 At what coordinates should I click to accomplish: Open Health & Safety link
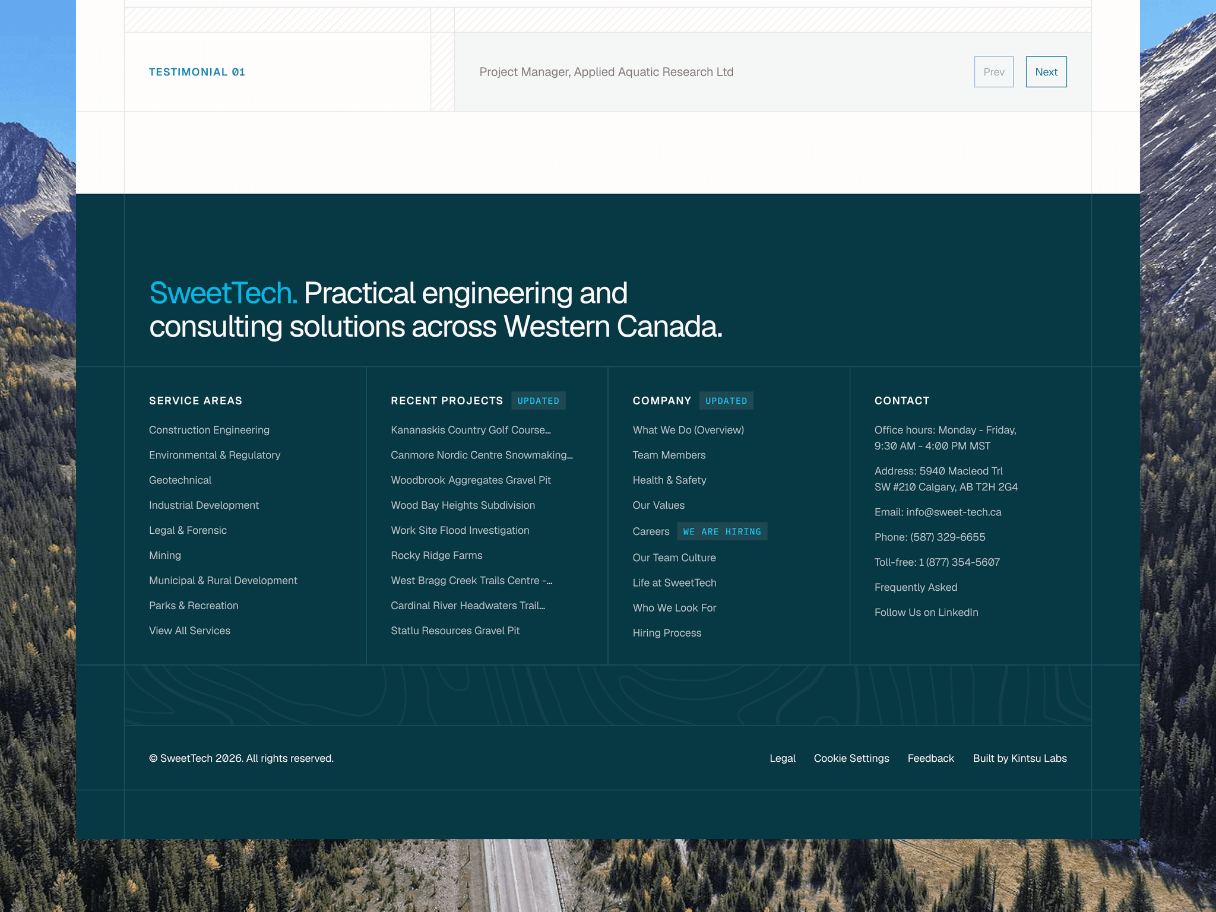tap(669, 480)
